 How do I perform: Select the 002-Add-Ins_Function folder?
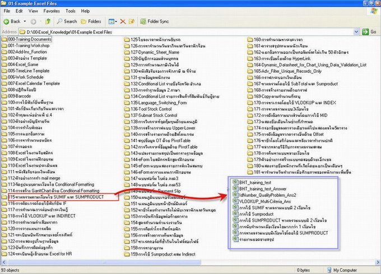click(x=24, y=51)
